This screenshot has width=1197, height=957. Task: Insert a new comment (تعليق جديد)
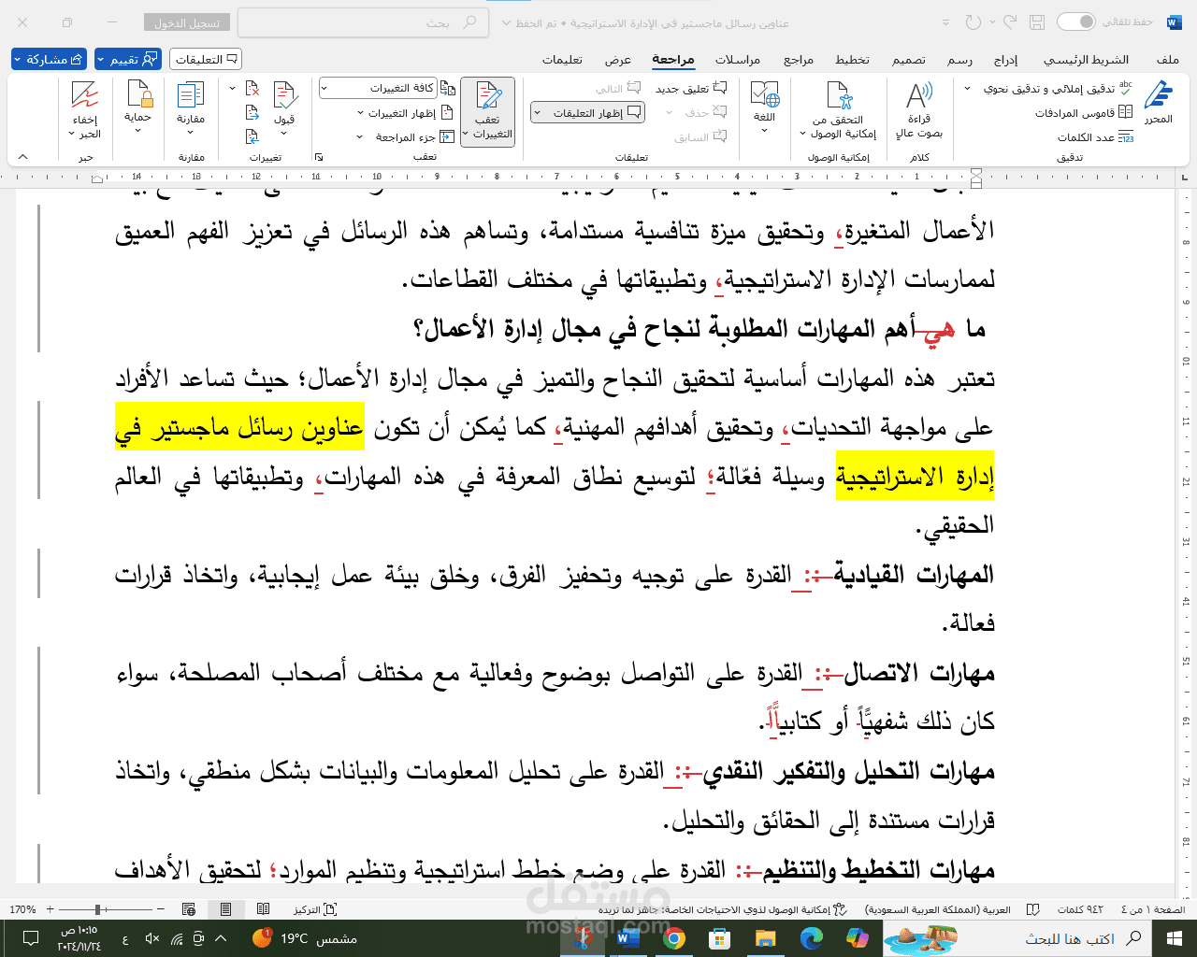pyautogui.click(x=691, y=89)
